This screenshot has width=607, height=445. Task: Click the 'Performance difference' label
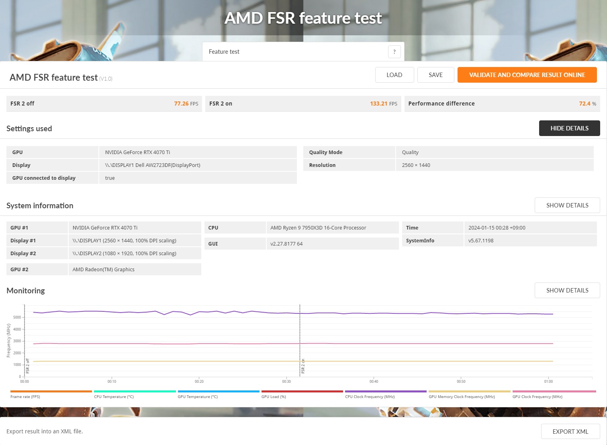[441, 104]
